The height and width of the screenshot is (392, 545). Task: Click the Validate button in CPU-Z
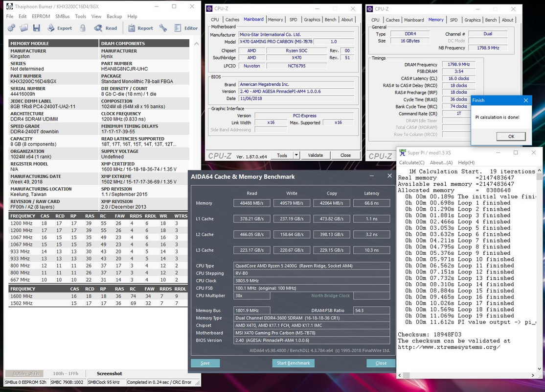tap(315, 155)
